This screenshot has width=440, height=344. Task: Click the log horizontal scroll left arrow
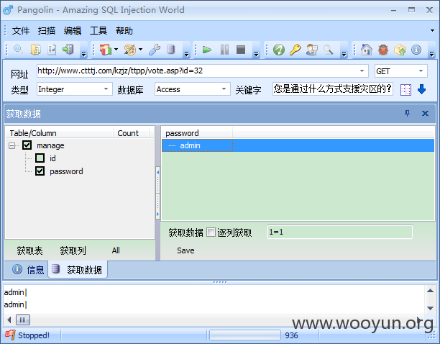(x=9, y=320)
